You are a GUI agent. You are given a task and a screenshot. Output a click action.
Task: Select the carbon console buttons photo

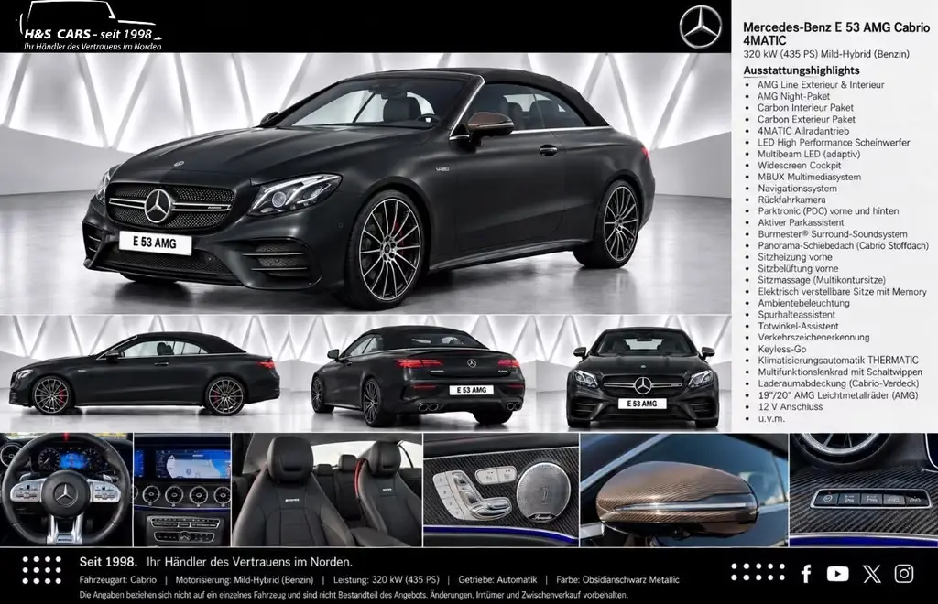864,490
